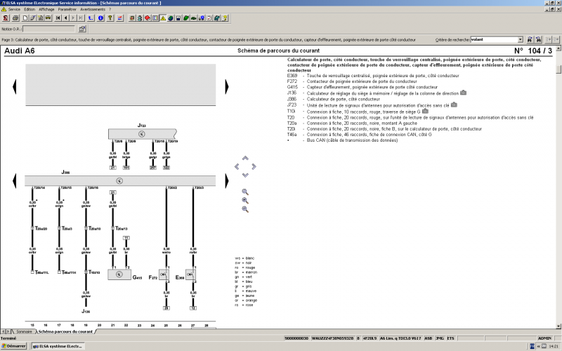Select the 'Schéma parcours du courant' tab
Image resolution: width=562 pixels, height=351 pixels.
click(65, 331)
